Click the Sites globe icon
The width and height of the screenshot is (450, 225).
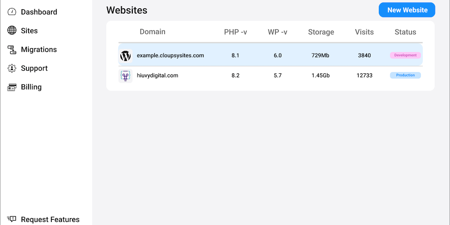tap(12, 31)
